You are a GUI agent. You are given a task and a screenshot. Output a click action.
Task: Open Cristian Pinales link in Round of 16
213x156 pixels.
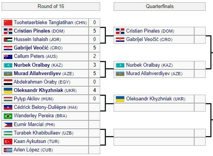[x=32, y=31]
